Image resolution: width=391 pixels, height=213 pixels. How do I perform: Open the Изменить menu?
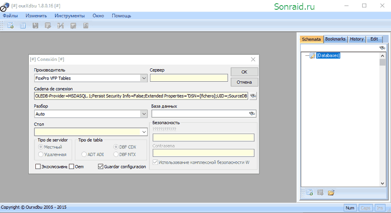36,16
